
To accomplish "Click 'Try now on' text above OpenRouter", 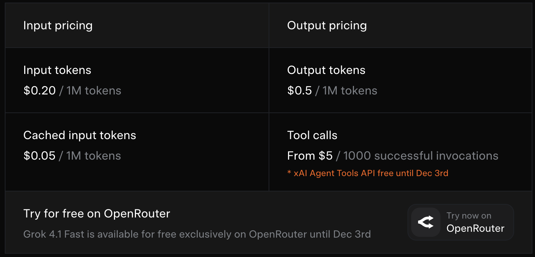I will pos(469,216).
